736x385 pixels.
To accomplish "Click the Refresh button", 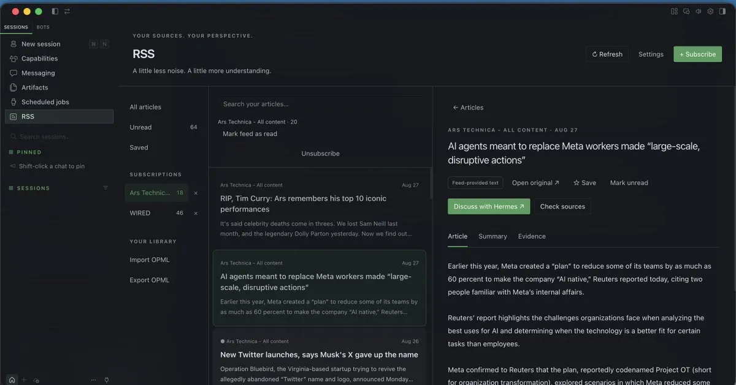I will coord(607,54).
